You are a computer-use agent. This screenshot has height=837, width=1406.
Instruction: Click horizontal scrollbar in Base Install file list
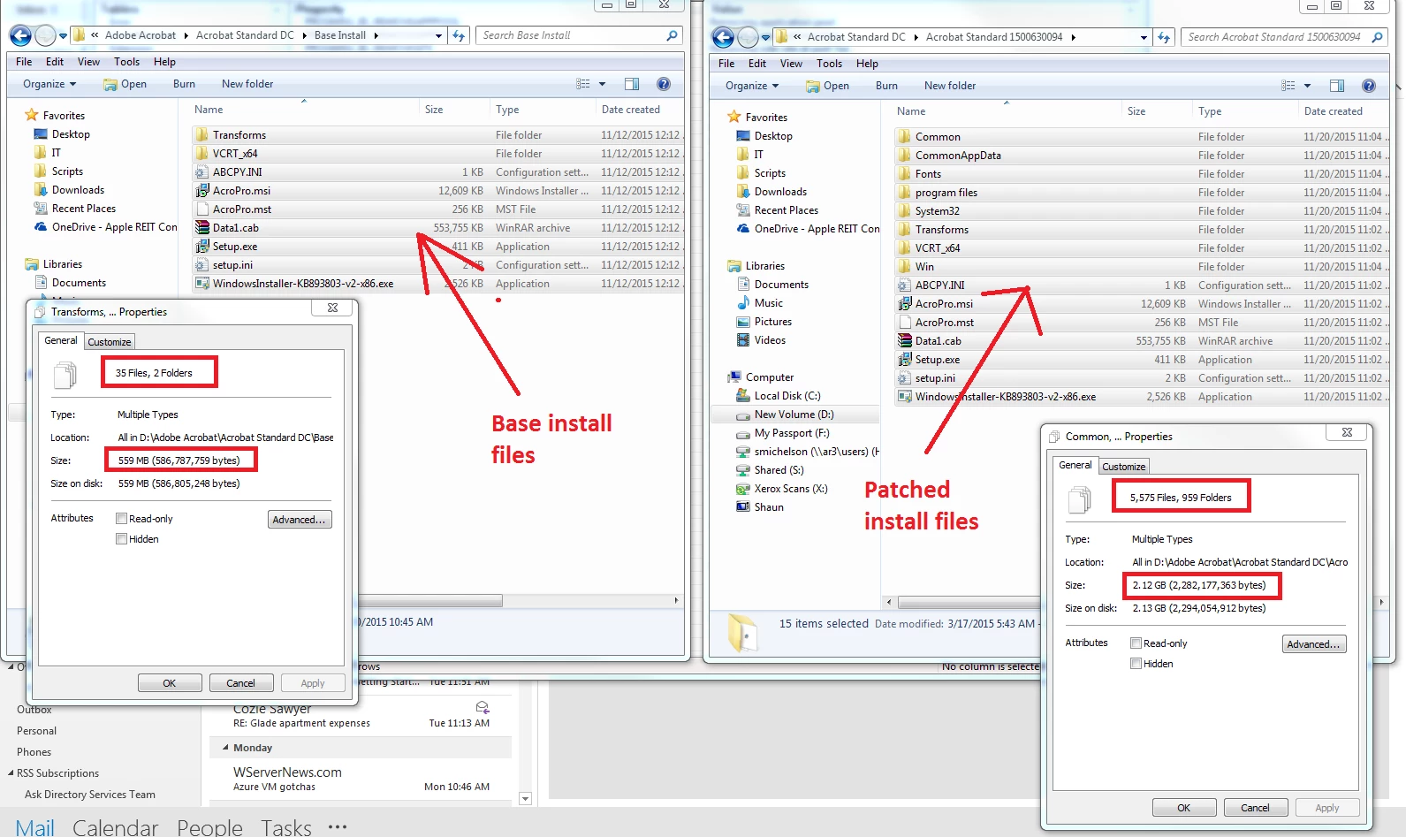pos(429,601)
